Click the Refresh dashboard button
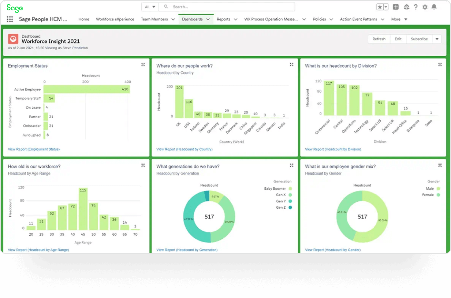This screenshot has height=298, width=451. point(379,39)
